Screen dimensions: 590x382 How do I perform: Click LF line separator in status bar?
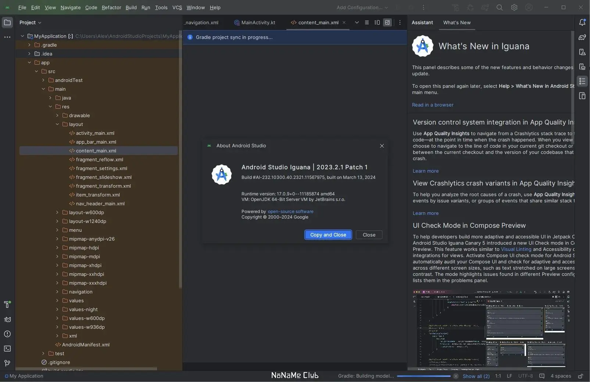(x=509, y=376)
